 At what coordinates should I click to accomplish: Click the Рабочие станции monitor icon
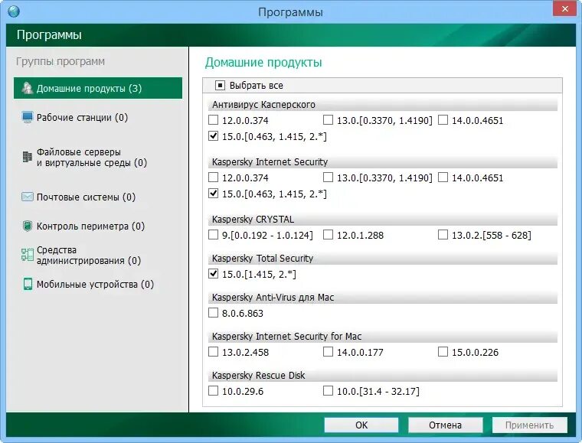(27, 117)
